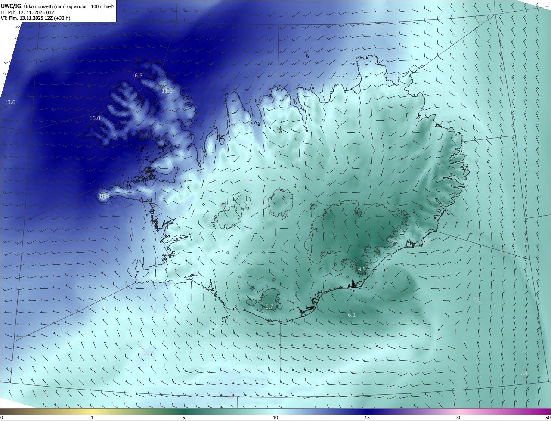Click the 16.0 value west of Westfjords
551x421 pixels.
tap(95, 118)
